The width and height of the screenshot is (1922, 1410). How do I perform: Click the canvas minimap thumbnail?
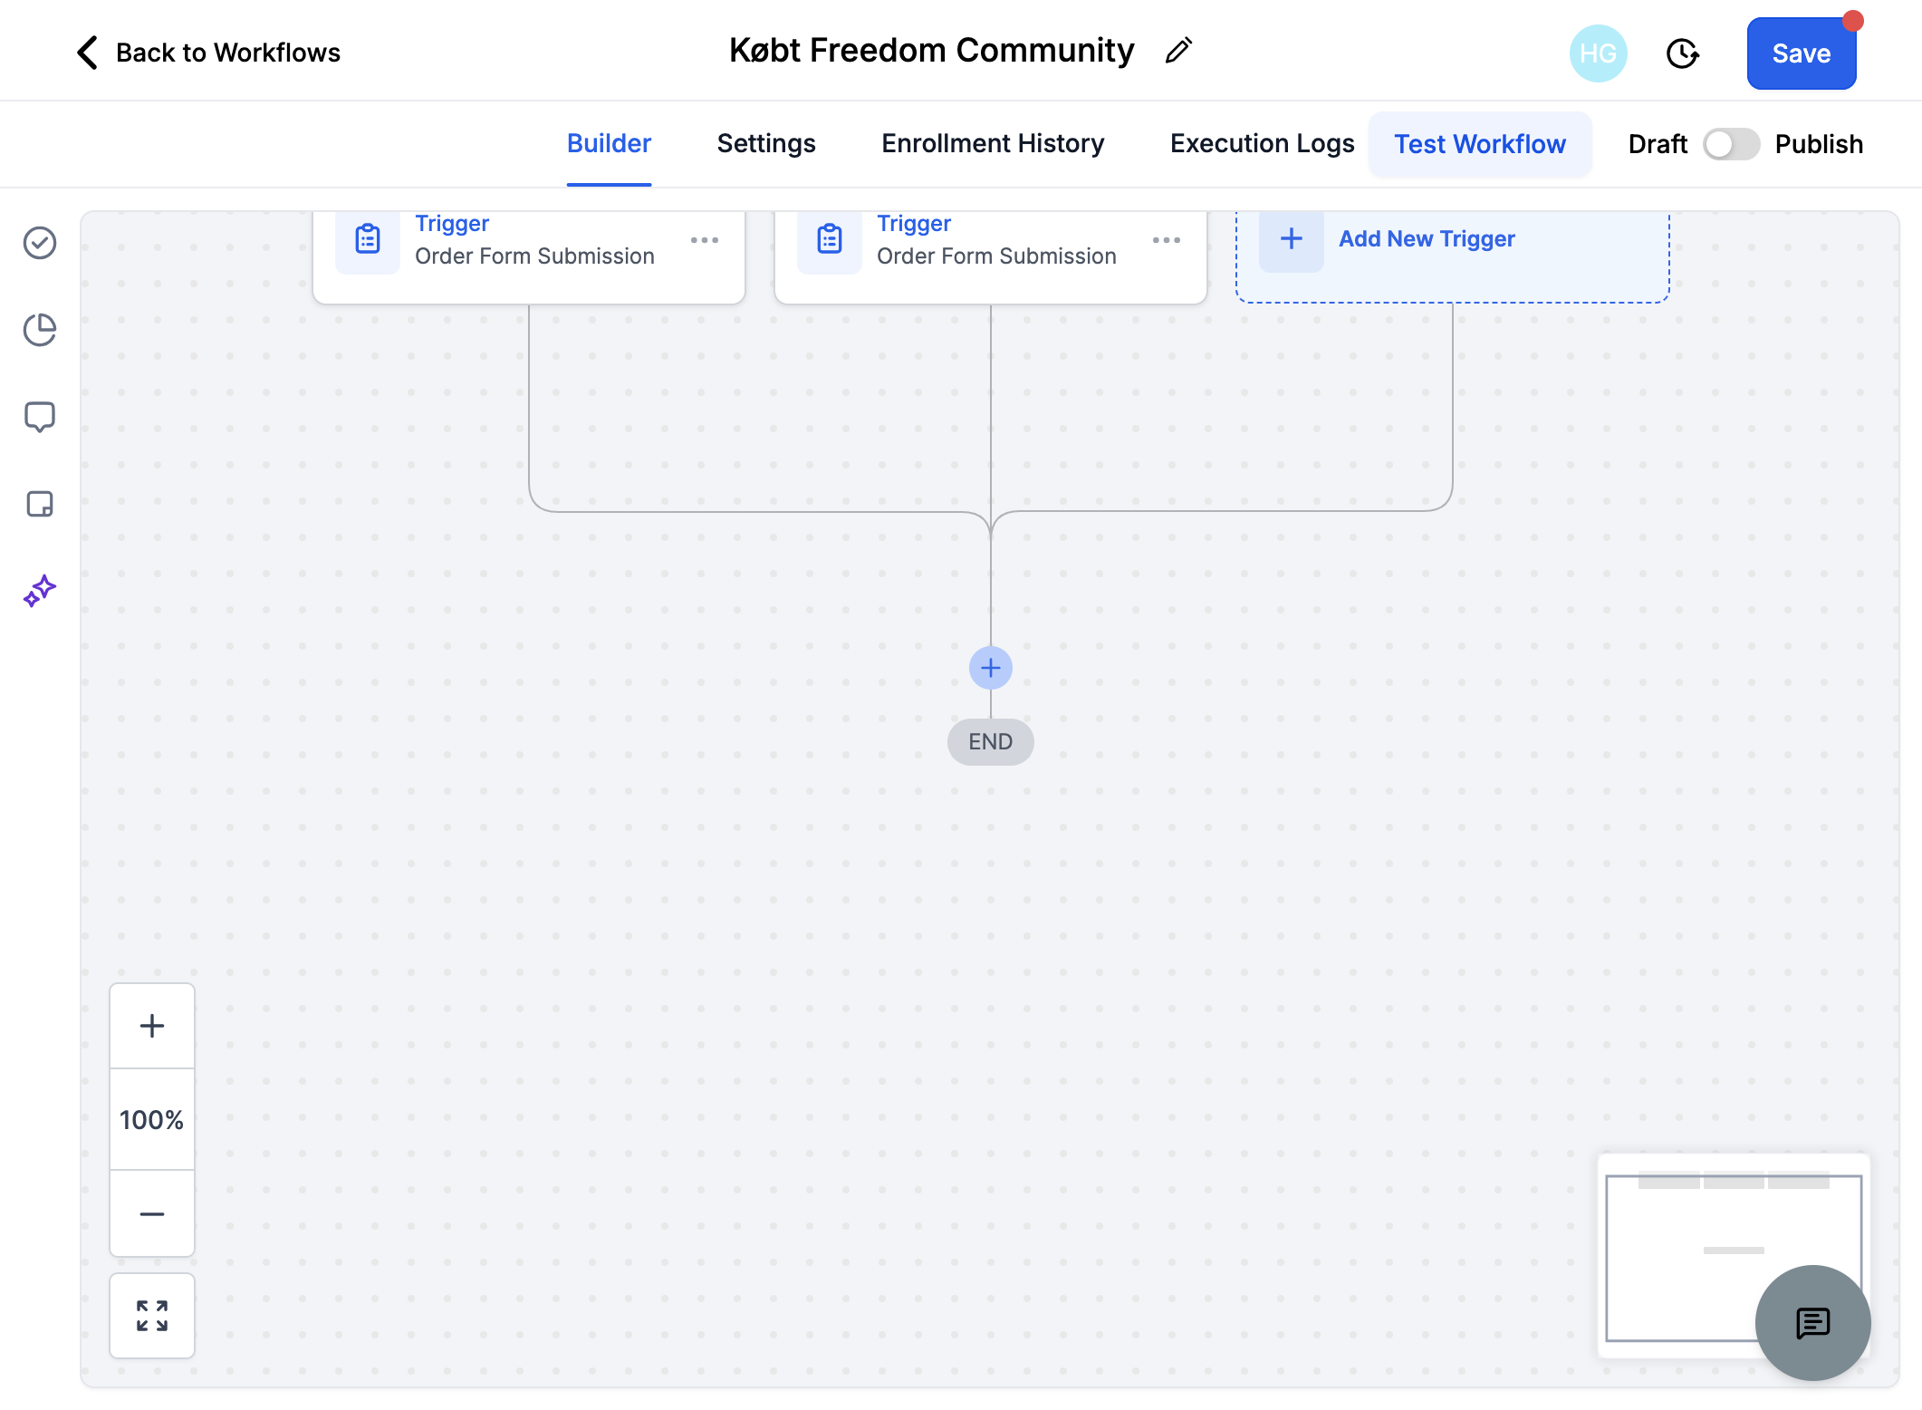[1733, 1256]
